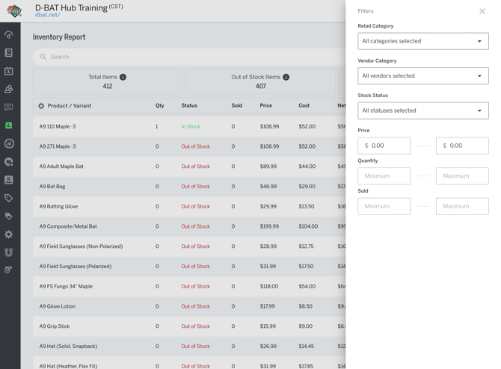Open the Vendor Category dropdown
Viewport: 501px width, 369px height.
pyautogui.click(x=422, y=76)
